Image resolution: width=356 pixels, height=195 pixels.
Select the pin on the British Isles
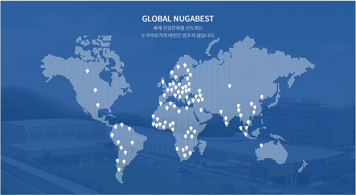pos(163,82)
